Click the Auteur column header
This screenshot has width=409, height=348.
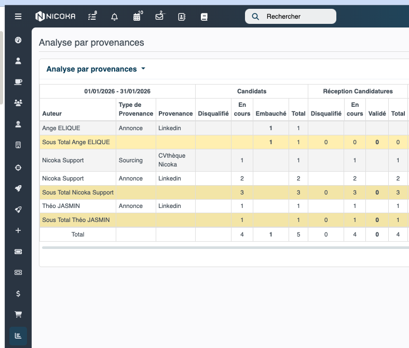(52, 114)
